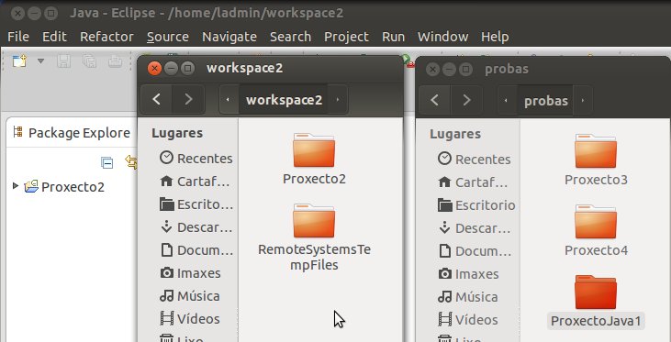671x342 pixels.
Task: Open Música in probas sidebar
Action: coord(468,297)
